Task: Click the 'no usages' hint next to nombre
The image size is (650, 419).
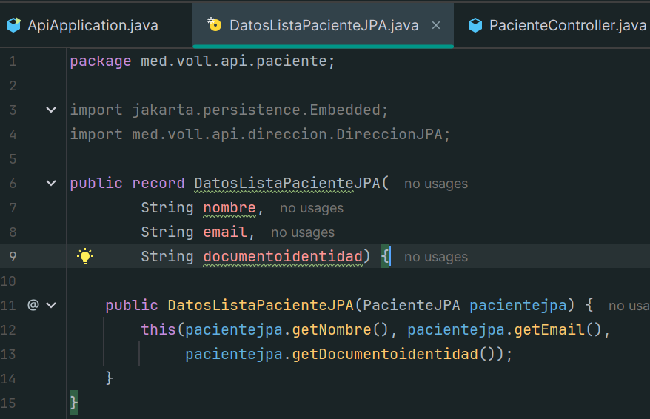Action: [x=312, y=208]
